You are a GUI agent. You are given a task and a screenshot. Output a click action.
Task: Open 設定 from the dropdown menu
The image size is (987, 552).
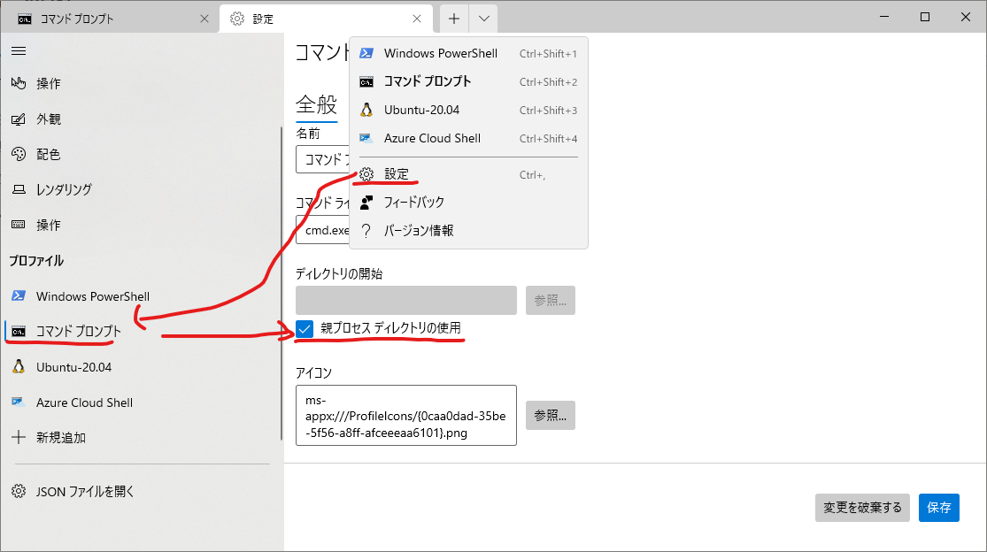tap(468, 174)
